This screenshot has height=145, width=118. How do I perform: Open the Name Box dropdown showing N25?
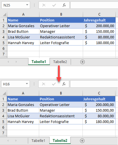click(27, 5)
